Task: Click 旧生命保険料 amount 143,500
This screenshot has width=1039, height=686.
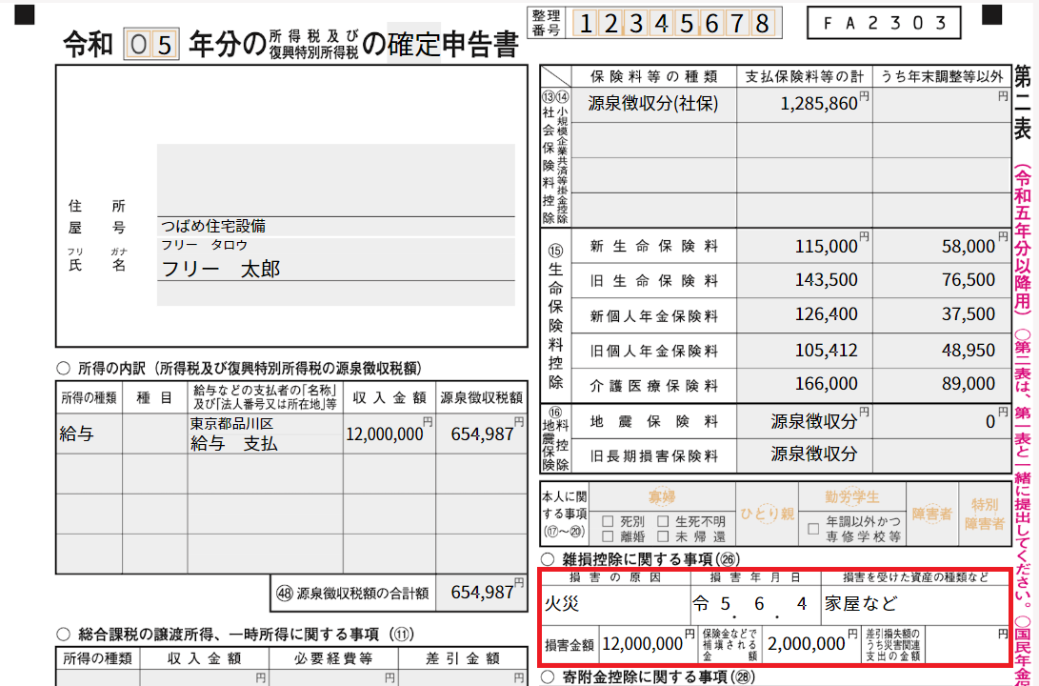Action: click(805, 280)
